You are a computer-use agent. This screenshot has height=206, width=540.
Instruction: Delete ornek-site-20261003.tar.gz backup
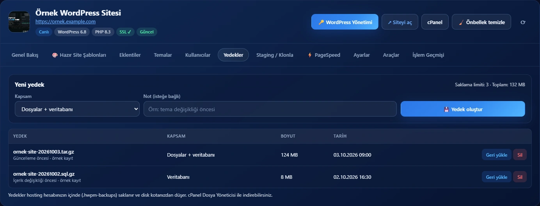pos(520,155)
